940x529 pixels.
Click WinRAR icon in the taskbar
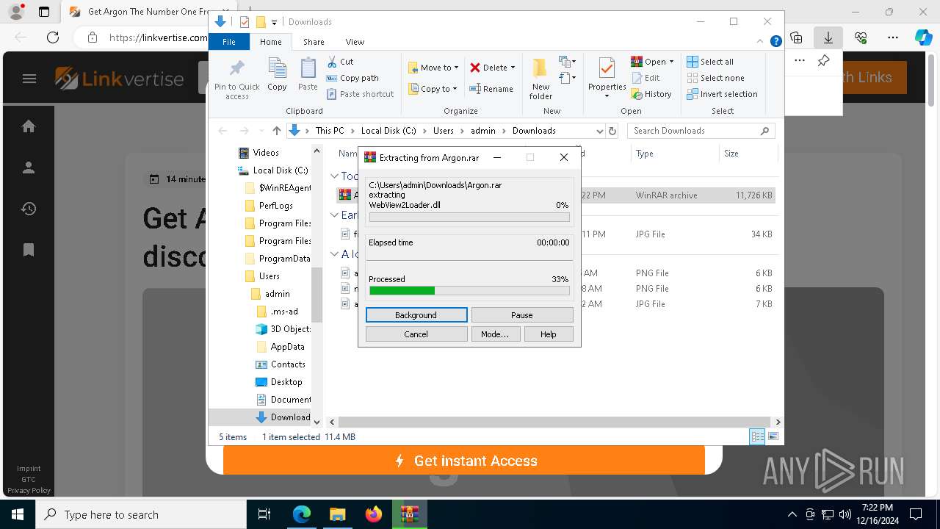point(409,514)
